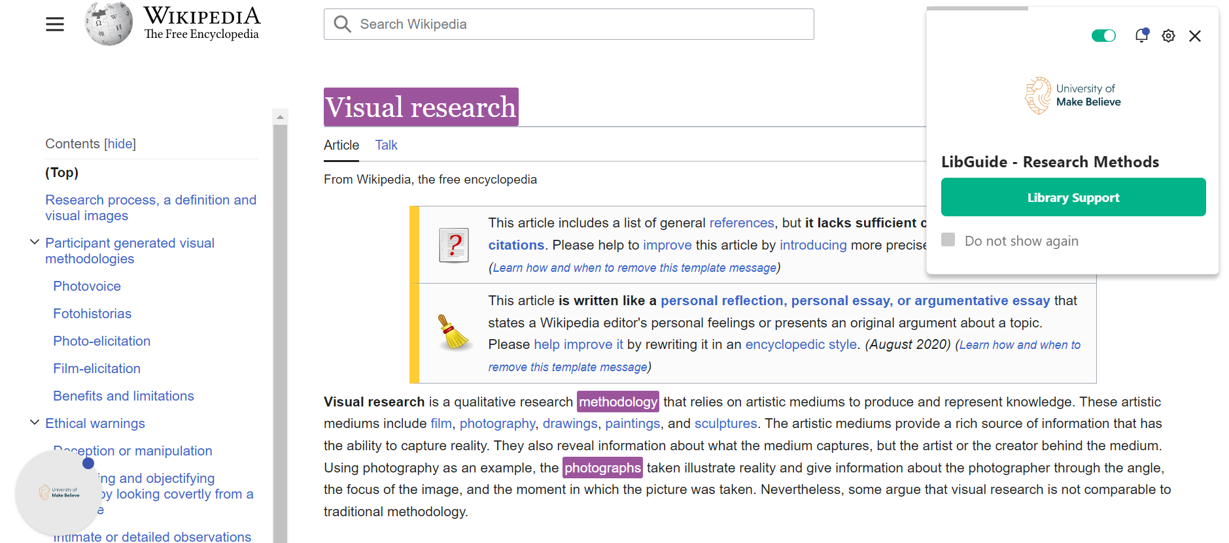
Task: Click the Library Support button
Action: 1073,197
